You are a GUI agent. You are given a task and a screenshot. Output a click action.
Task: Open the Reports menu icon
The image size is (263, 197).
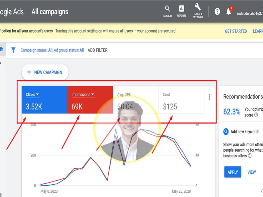point(181,11)
